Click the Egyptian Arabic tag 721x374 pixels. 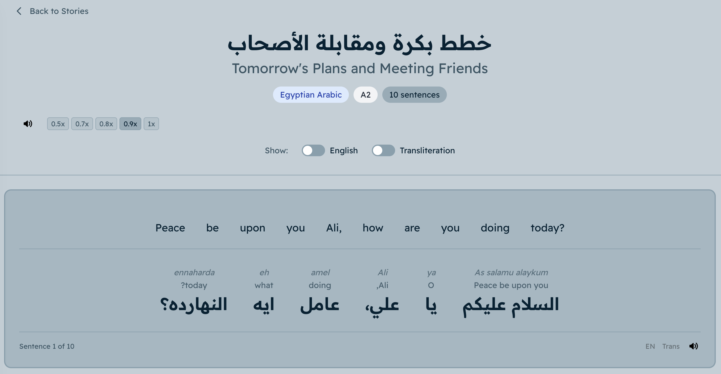(311, 95)
